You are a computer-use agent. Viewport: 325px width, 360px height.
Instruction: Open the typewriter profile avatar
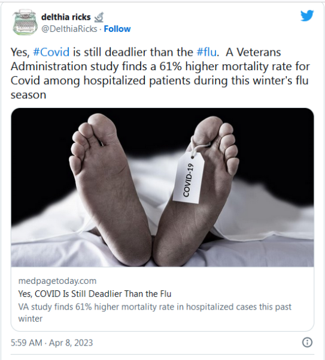[x=25, y=23]
